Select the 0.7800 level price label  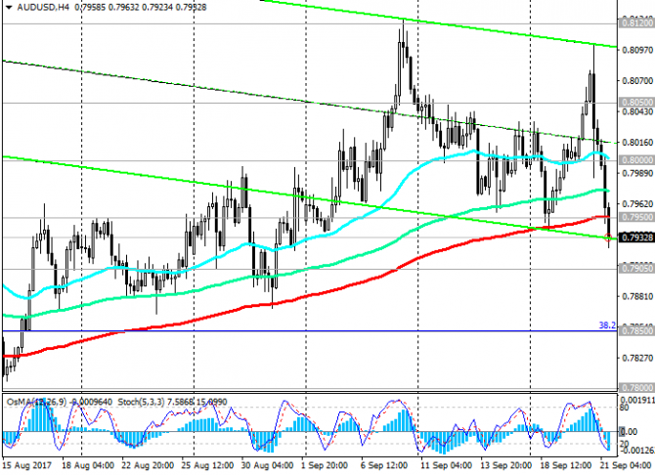pos(637,388)
